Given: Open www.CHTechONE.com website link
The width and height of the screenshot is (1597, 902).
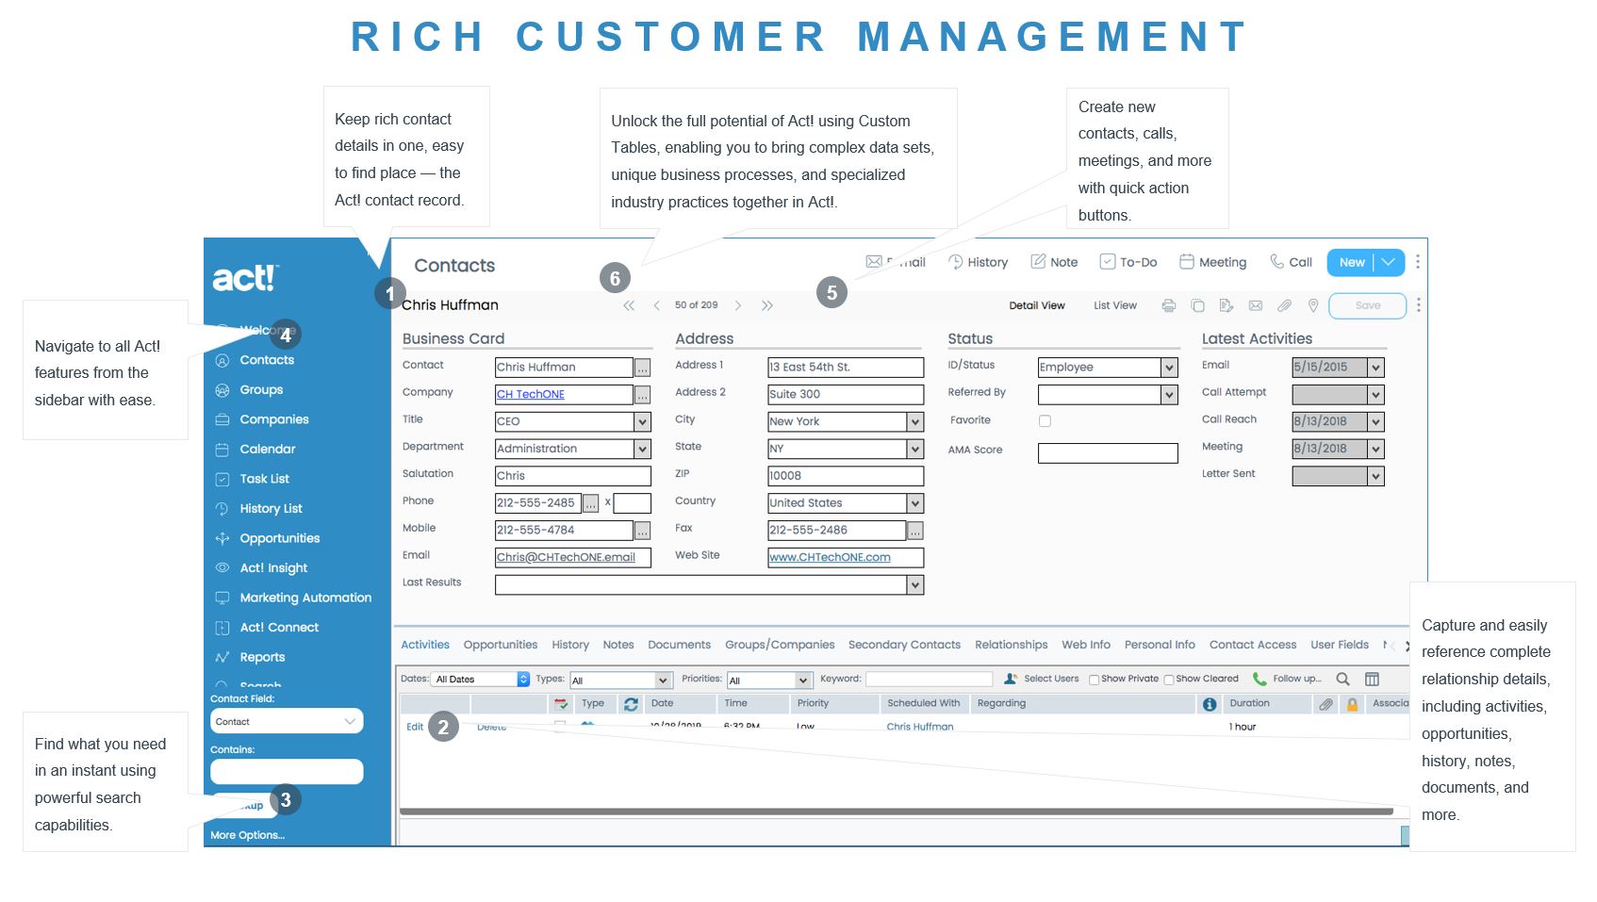Looking at the screenshot, I should coord(830,558).
